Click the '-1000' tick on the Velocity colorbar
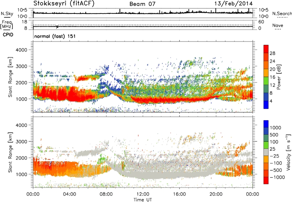Image resolution: width=292 pixels, height=202 pixels. [277, 177]
